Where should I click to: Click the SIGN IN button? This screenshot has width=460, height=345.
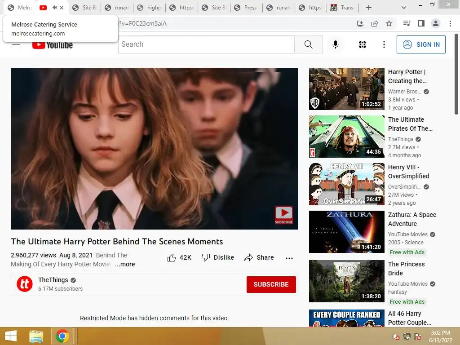[421, 44]
